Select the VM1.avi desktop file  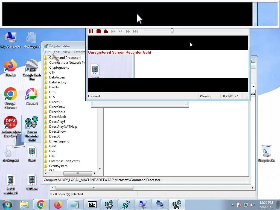(x=32, y=182)
